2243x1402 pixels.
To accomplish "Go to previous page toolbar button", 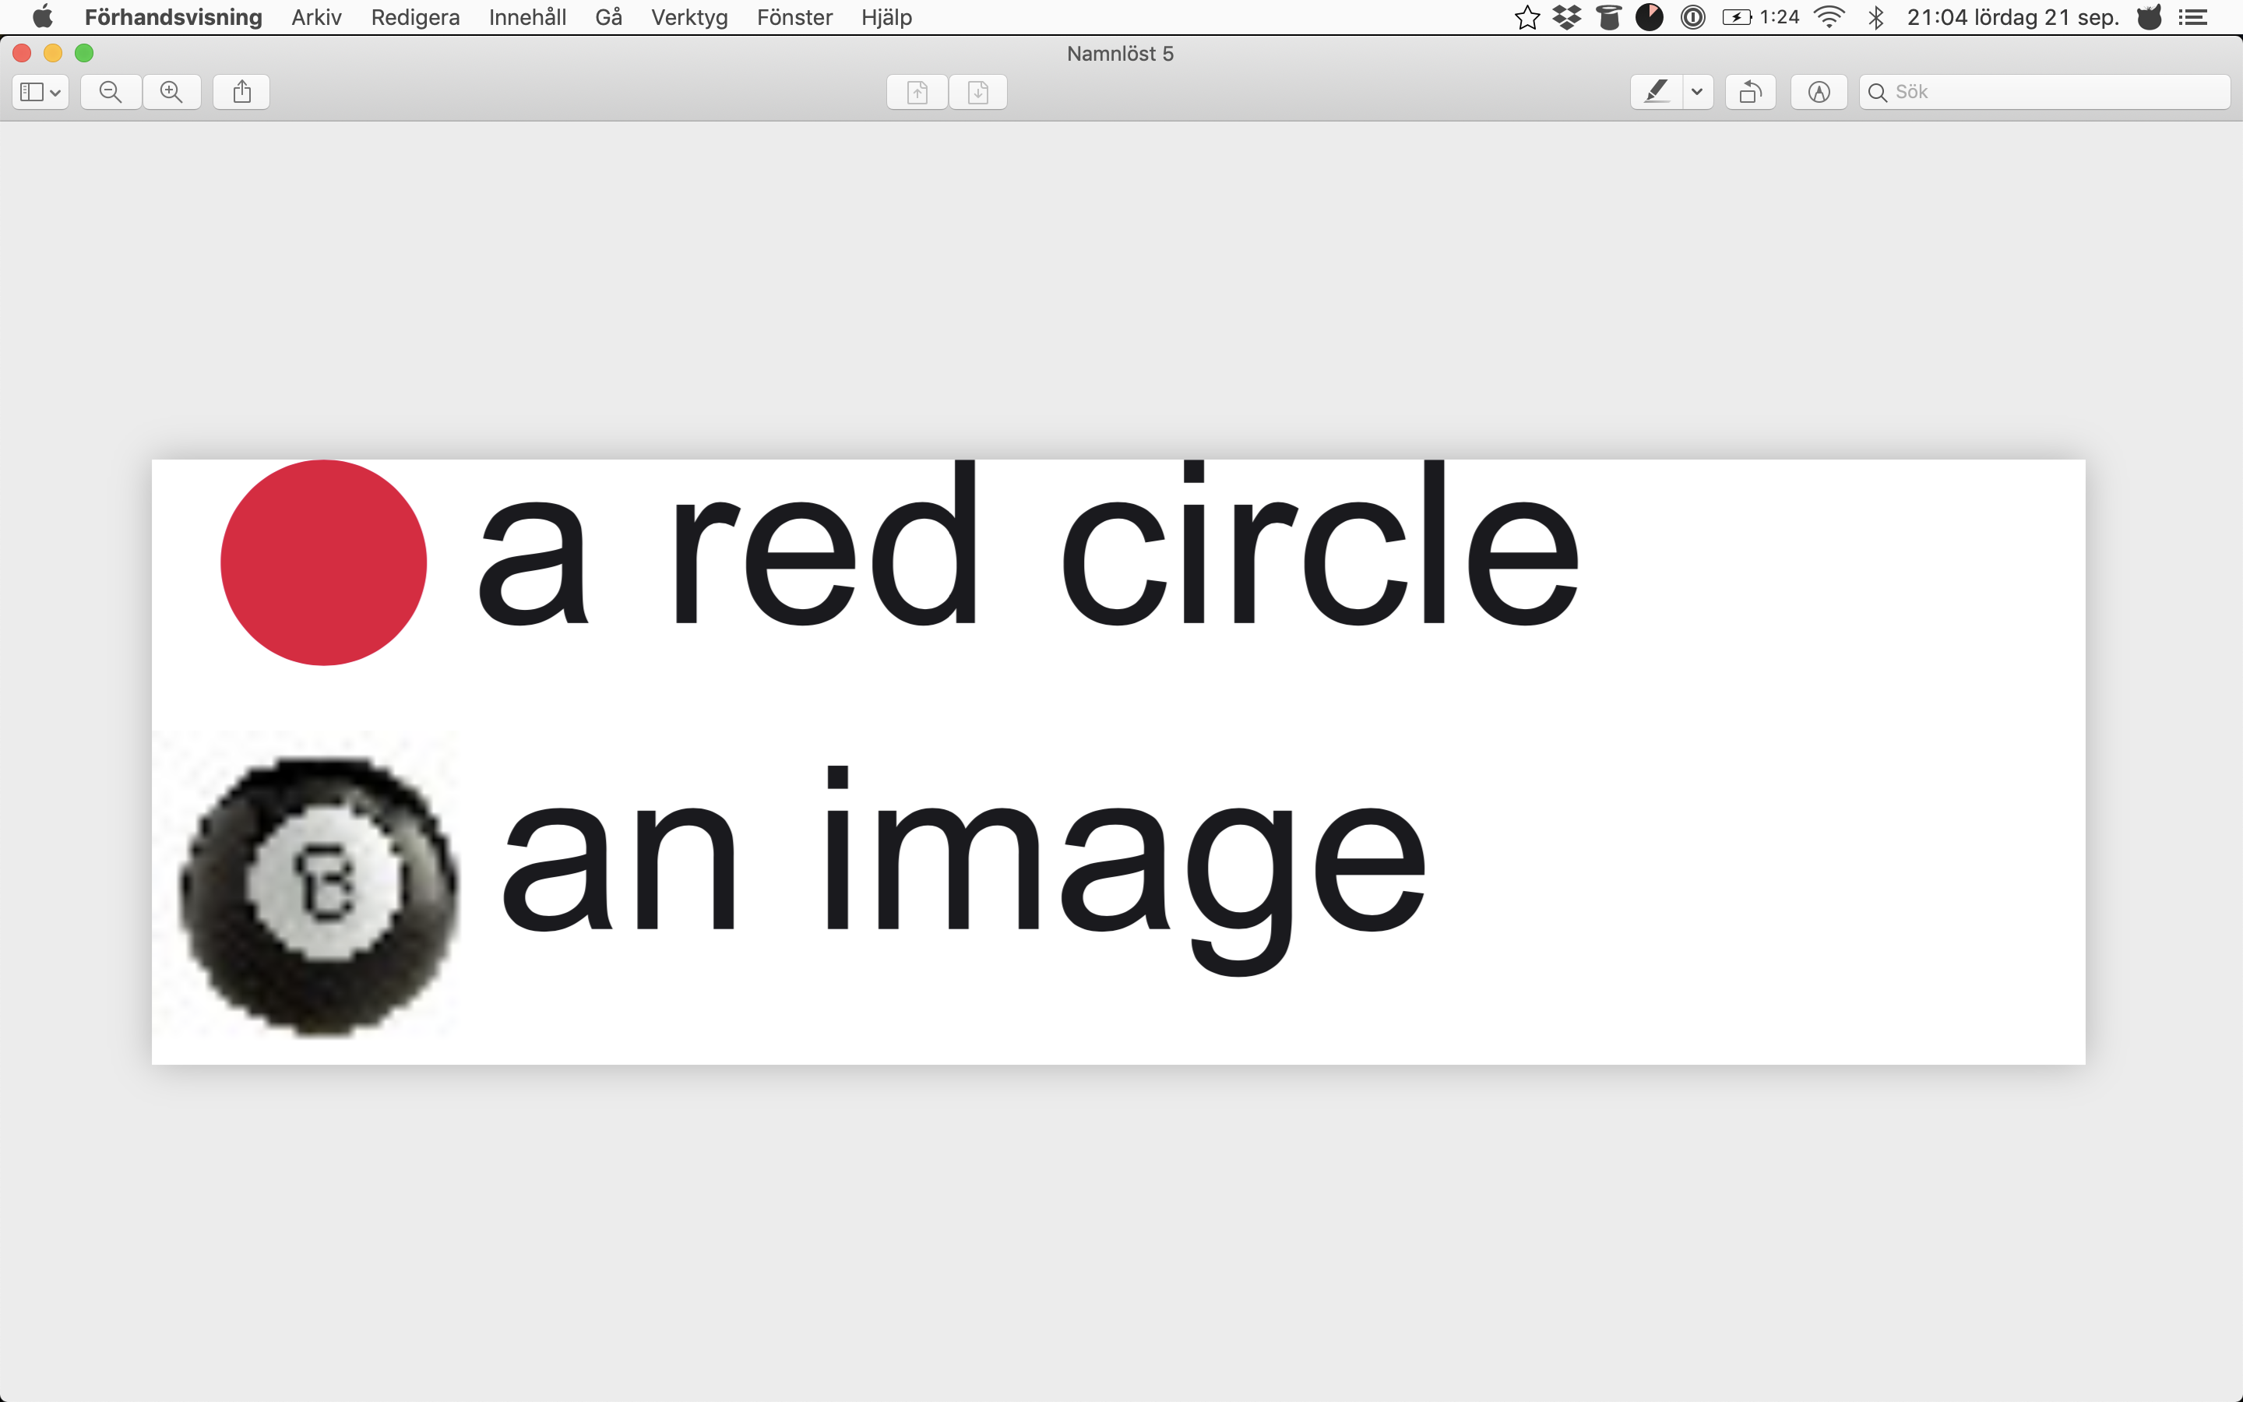I will click(917, 92).
